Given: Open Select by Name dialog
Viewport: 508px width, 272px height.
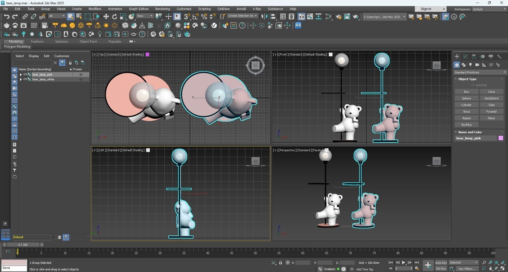Looking at the screenshot, I should 79,17.
